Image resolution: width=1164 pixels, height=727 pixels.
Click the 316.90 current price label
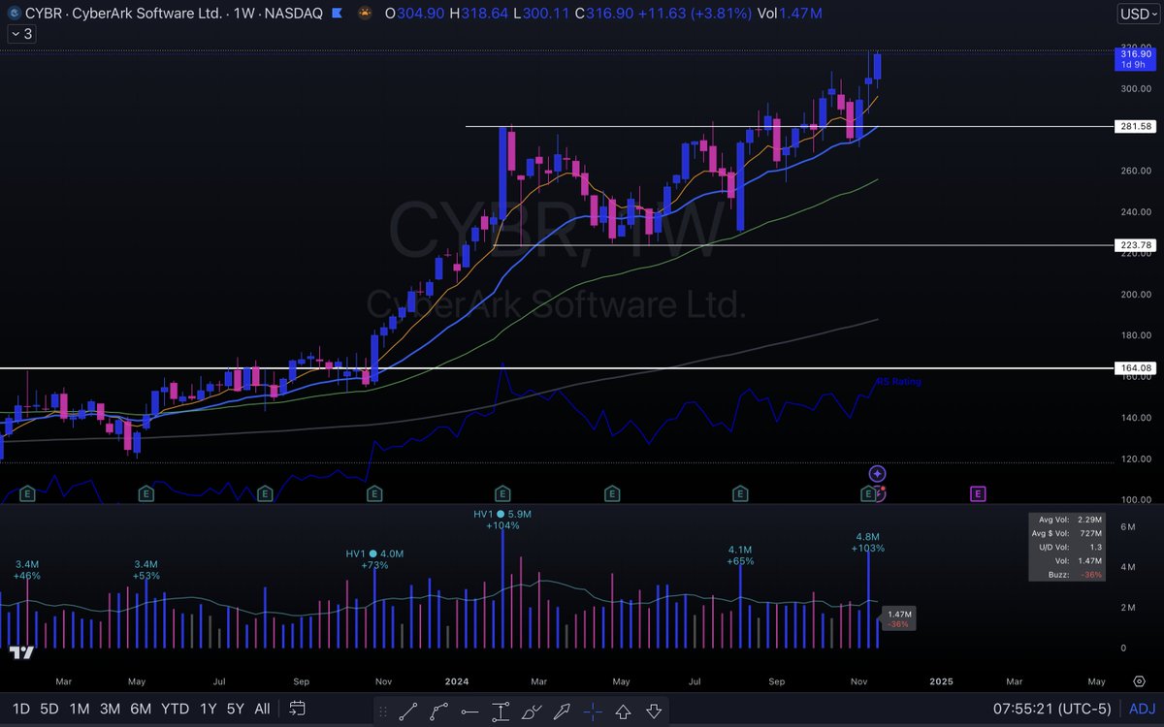[x=1136, y=60]
